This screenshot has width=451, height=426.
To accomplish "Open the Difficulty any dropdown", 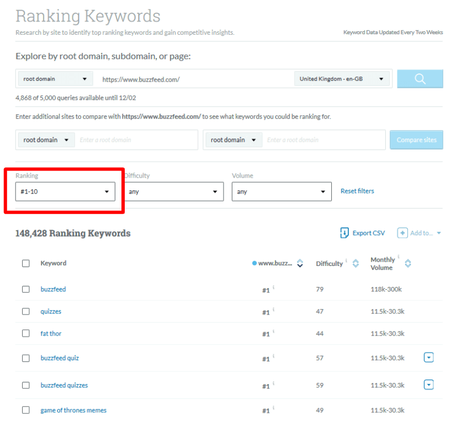I will pos(173,191).
